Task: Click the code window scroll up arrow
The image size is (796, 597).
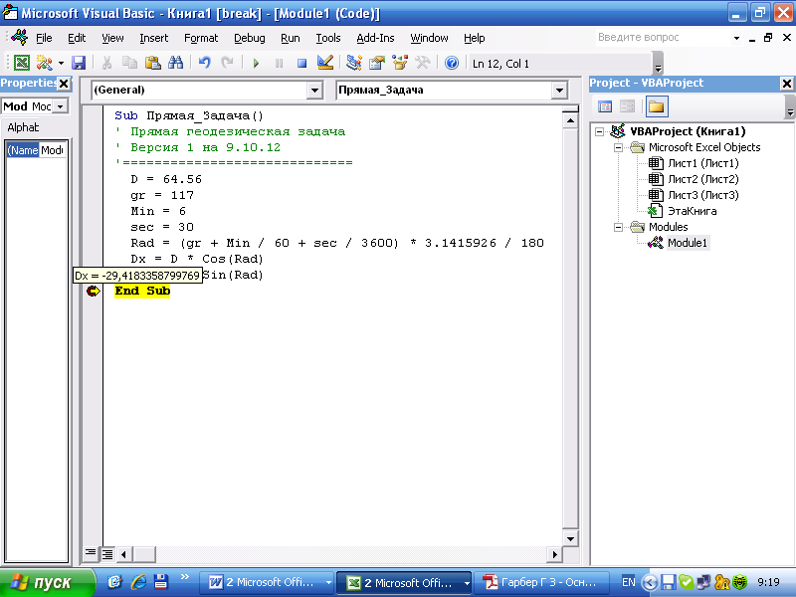Action: (570, 120)
